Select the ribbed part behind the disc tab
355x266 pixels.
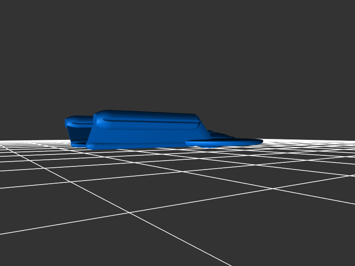tap(220, 134)
